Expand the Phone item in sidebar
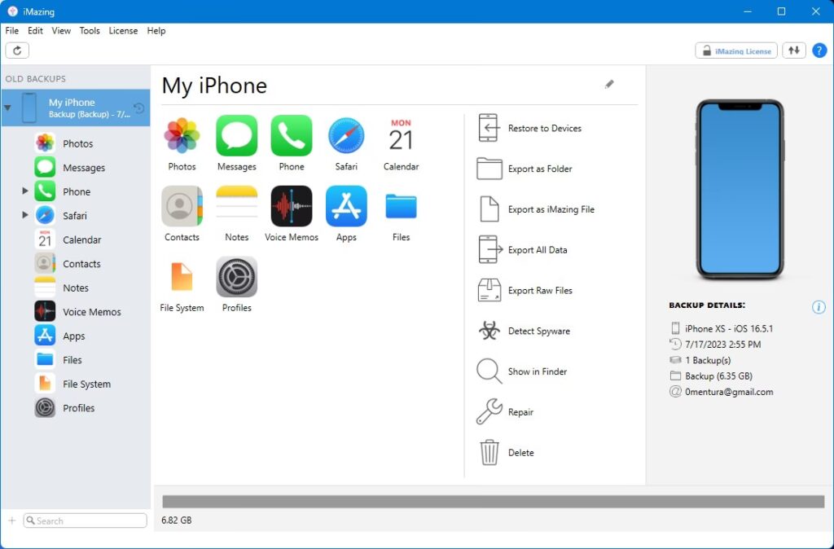Image resolution: width=834 pixels, height=549 pixels. click(25, 191)
